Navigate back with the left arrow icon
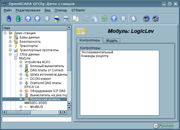This screenshot has width=180, height=130. (x=37, y=19)
